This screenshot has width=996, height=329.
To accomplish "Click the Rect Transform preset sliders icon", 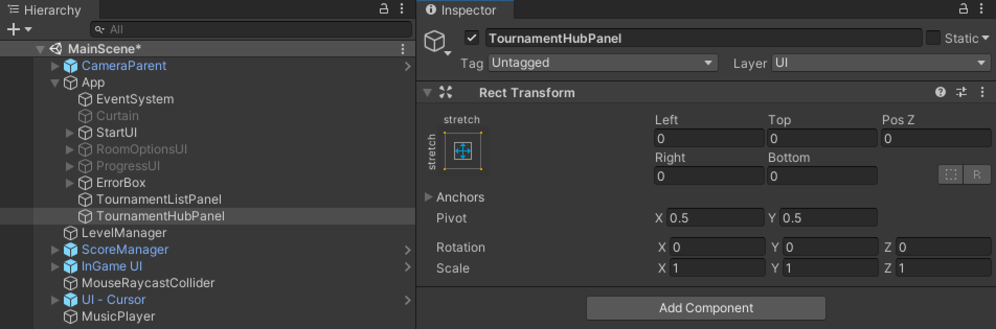I will coord(961,92).
